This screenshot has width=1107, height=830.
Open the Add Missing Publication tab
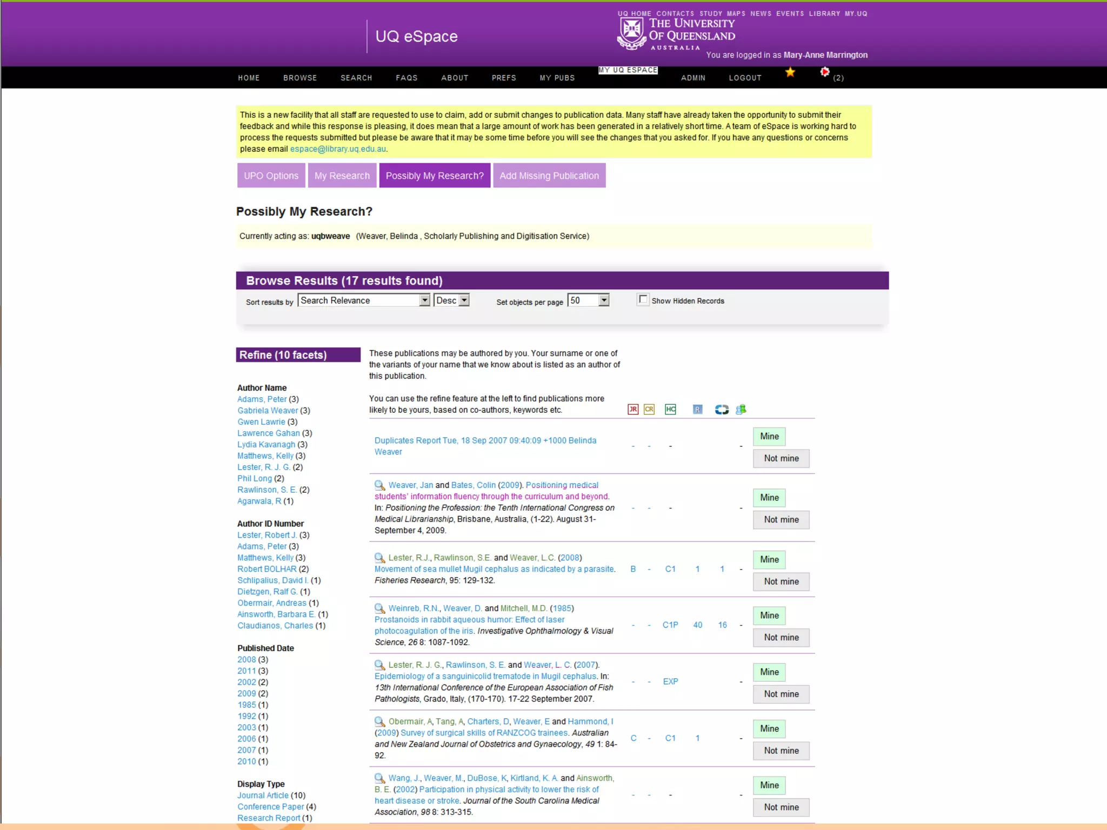click(549, 176)
